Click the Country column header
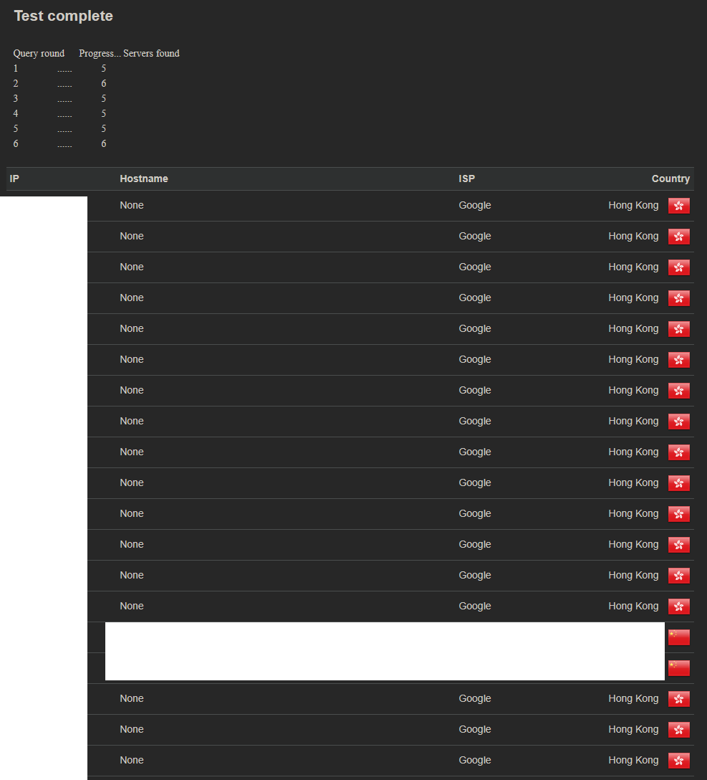Image resolution: width=707 pixels, height=780 pixels. (x=670, y=179)
